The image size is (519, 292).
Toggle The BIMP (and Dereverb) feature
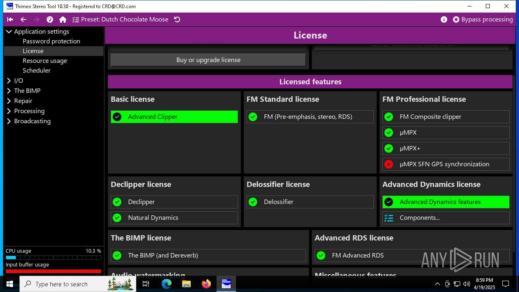click(x=208, y=255)
